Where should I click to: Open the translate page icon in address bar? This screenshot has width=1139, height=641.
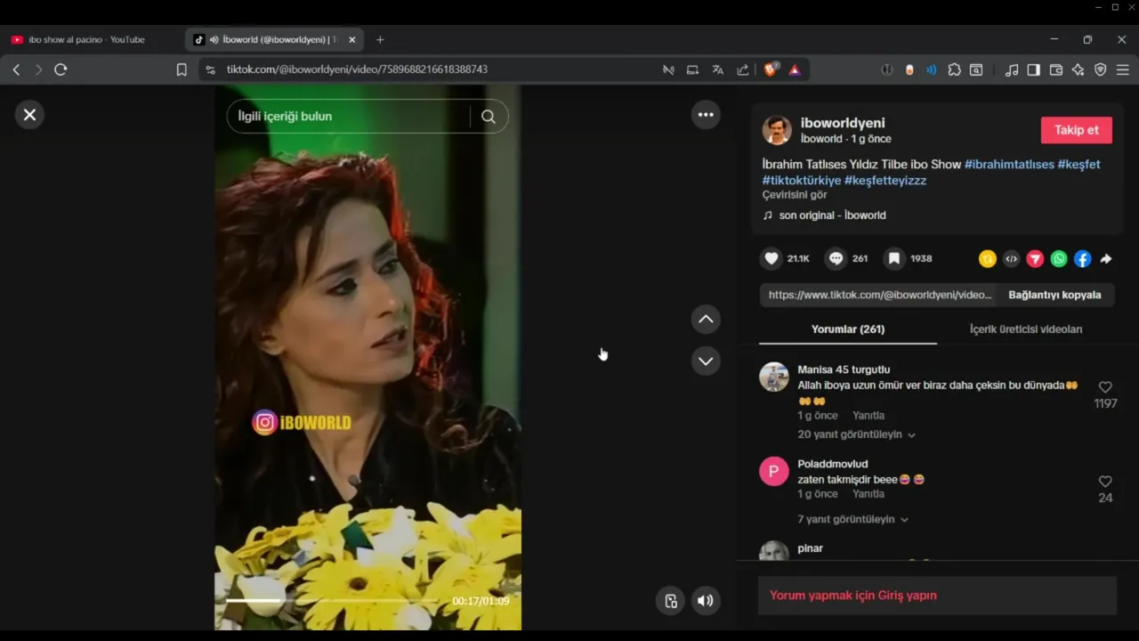(x=718, y=69)
